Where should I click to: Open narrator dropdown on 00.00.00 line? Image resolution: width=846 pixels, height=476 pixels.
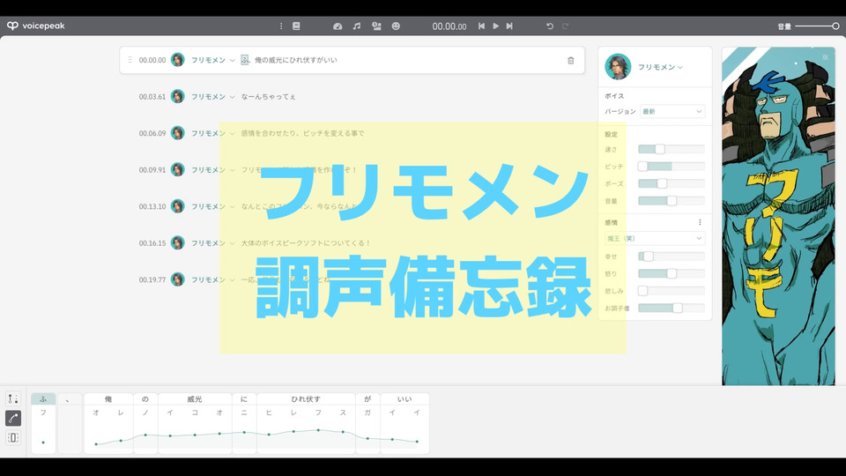pyautogui.click(x=213, y=60)
